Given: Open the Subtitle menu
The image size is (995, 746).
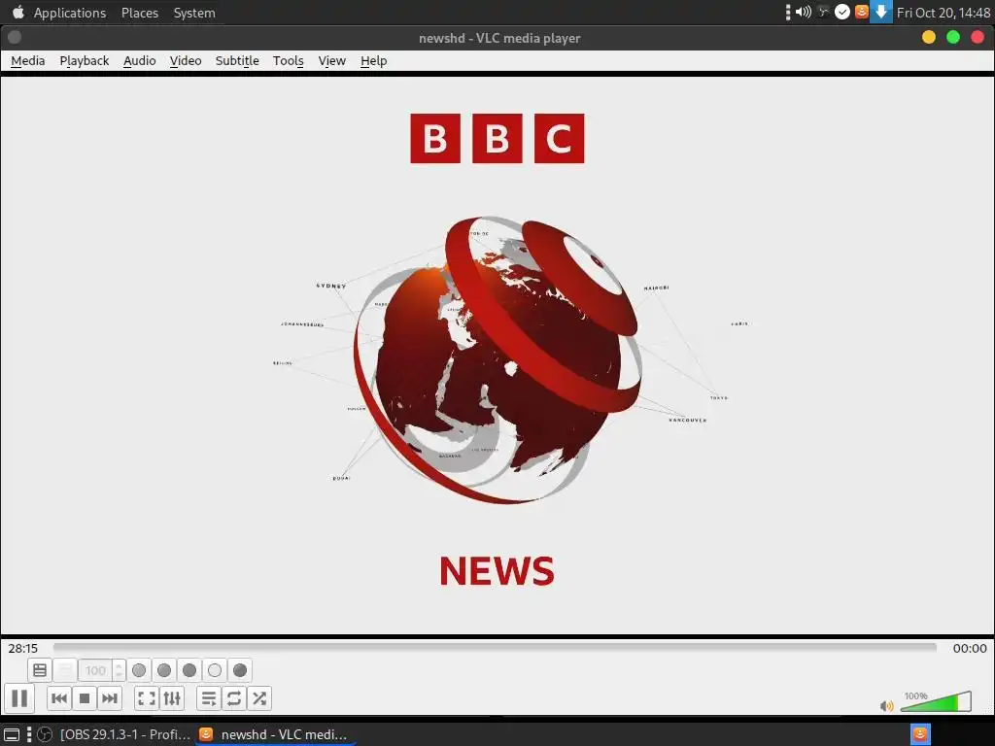Looking at the screenshot, I should tap(237, 60).
